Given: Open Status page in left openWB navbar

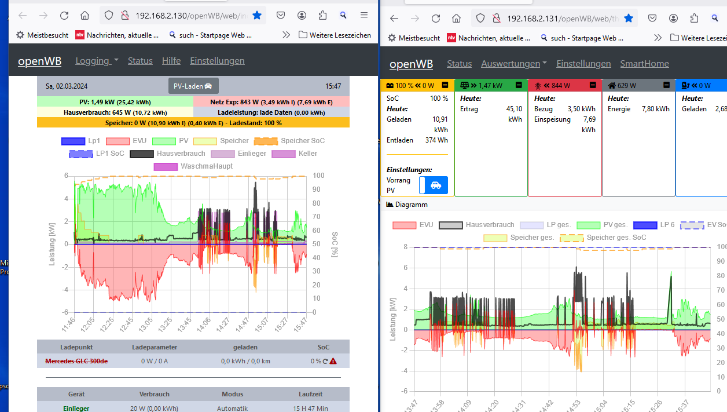Looking at the screenshot, I should click(140, 61).
